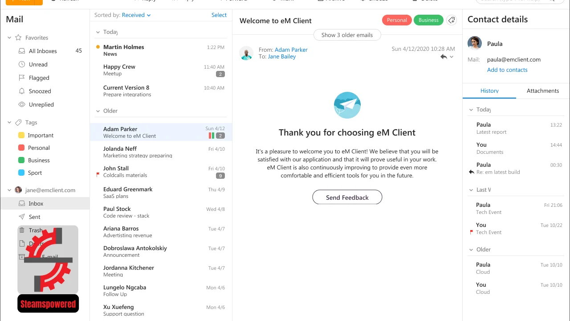Open Paul Stock Code review email
570x321 pixels.
coord(161,212)
